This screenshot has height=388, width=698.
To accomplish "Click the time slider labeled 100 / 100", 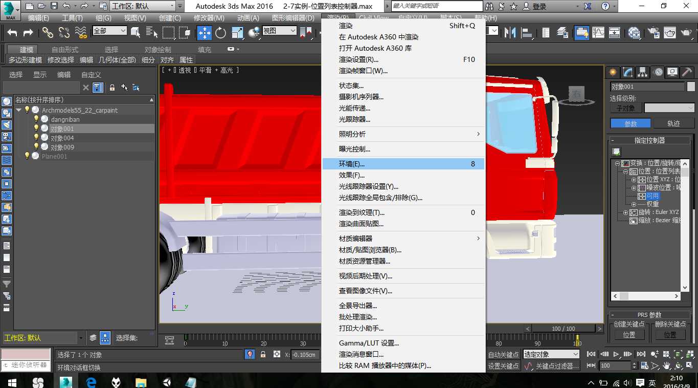I will [x=563, y=328].
